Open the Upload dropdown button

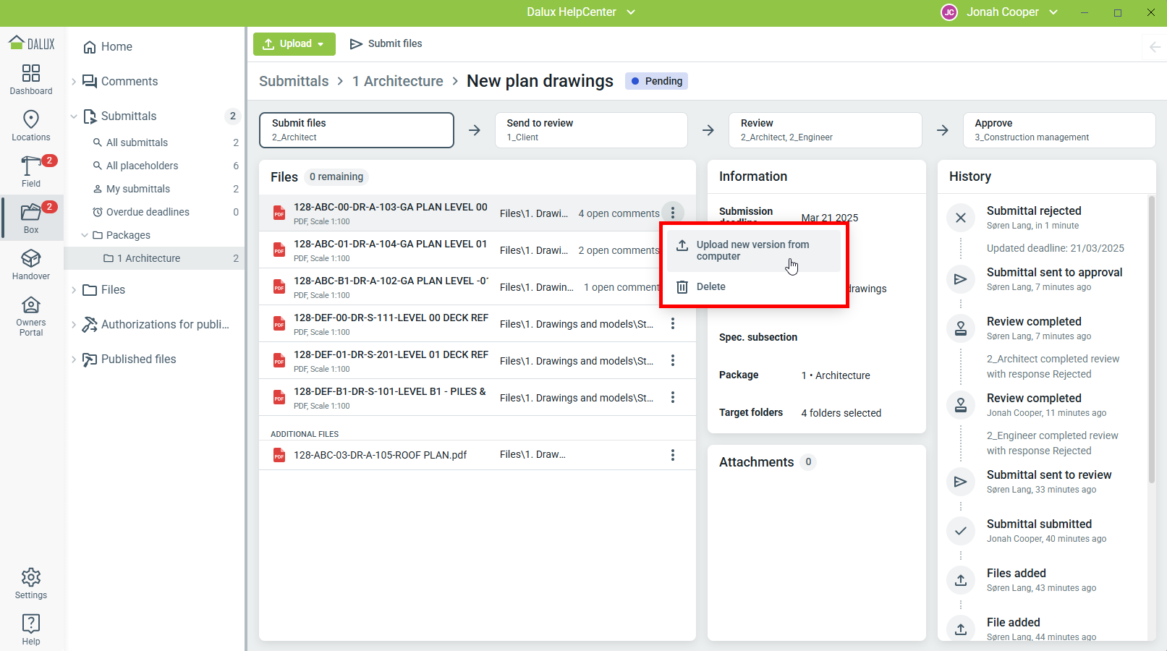[294, 44]
